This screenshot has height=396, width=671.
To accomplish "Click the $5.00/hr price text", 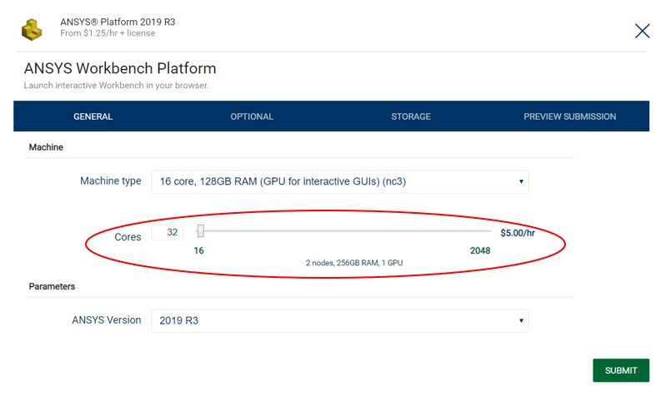I will (x=518, y=233).
